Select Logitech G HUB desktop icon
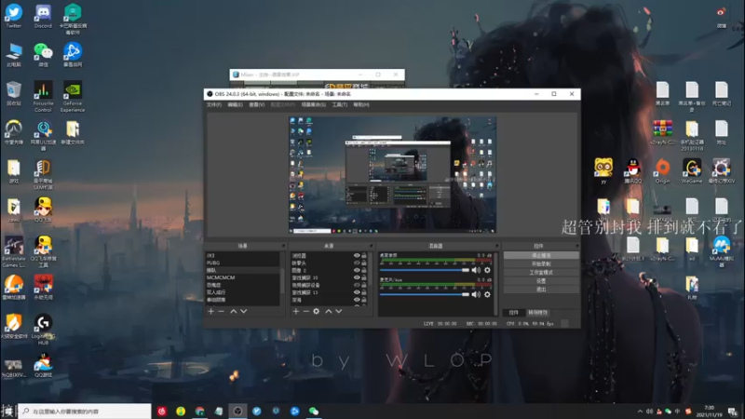745x419 pixels. (x=43, y=330)
